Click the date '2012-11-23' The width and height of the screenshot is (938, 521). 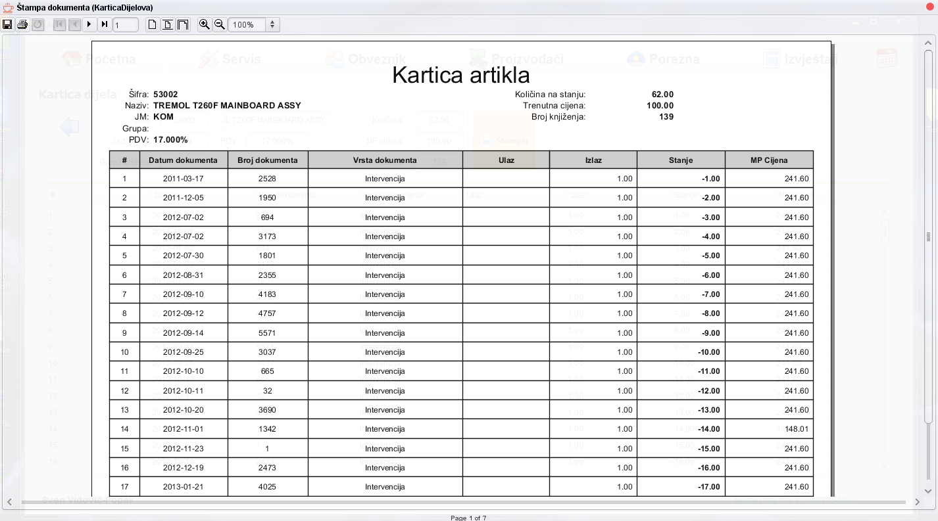(x=183, y=449)
